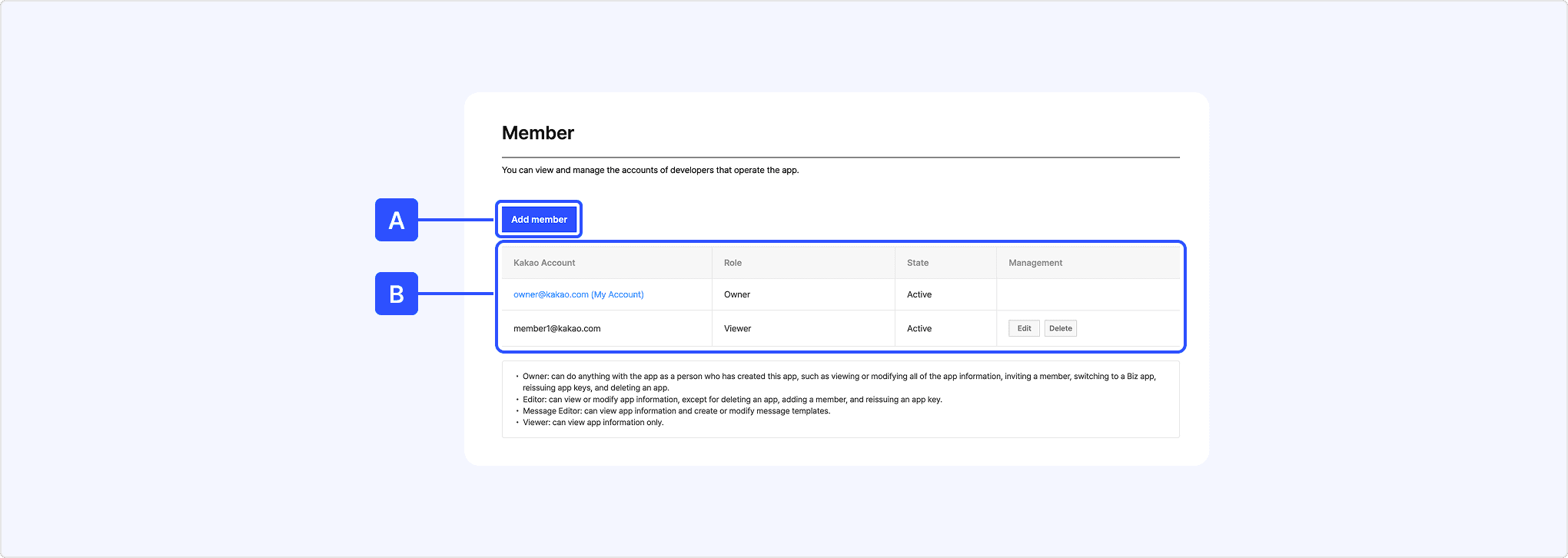Click the Active state in member1 row
1568x558 pixels.
pos(919,328)
